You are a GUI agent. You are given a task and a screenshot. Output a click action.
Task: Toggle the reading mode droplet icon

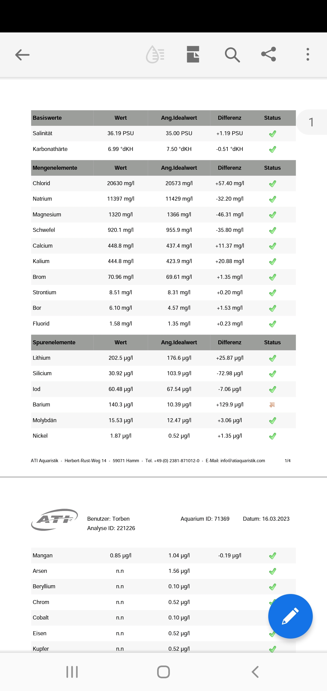click(x=155, y=55)
